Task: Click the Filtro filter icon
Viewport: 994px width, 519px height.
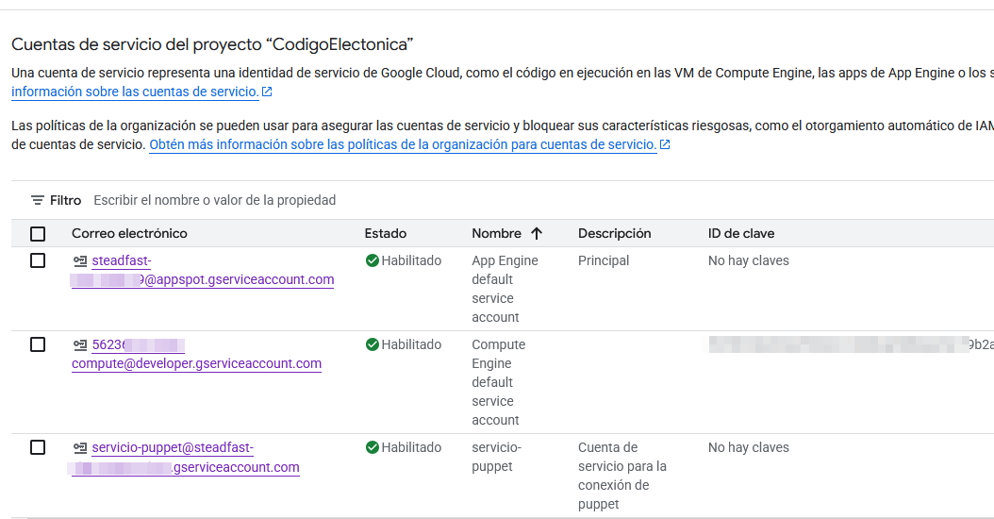Action: click(38, 200)
